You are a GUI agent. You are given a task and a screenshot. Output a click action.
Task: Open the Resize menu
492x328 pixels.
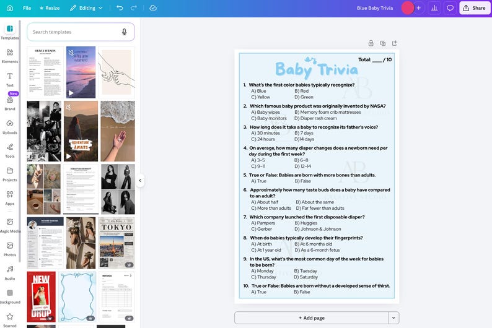coord(50,8)
